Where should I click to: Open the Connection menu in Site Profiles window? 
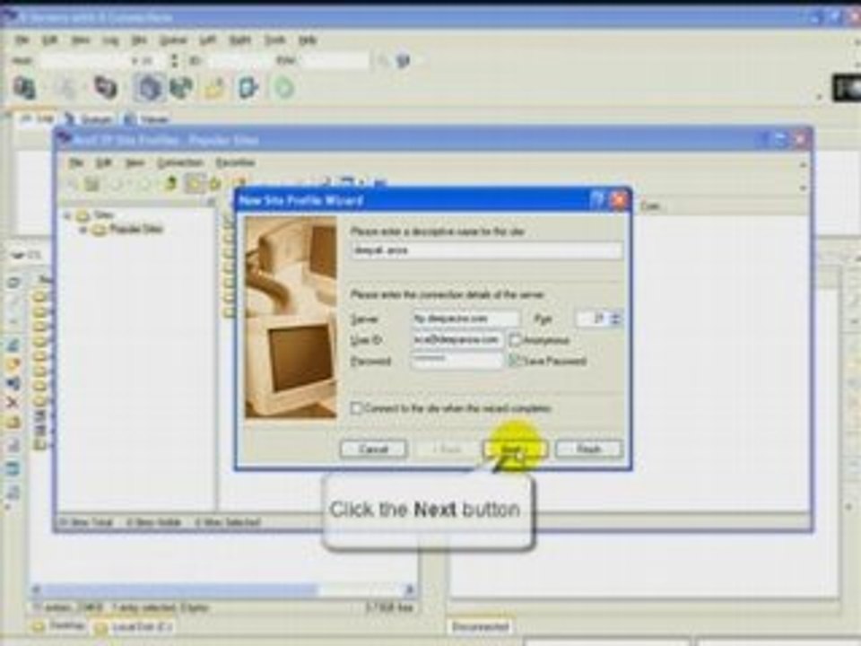pyautogui.click(x=180, y=162)
